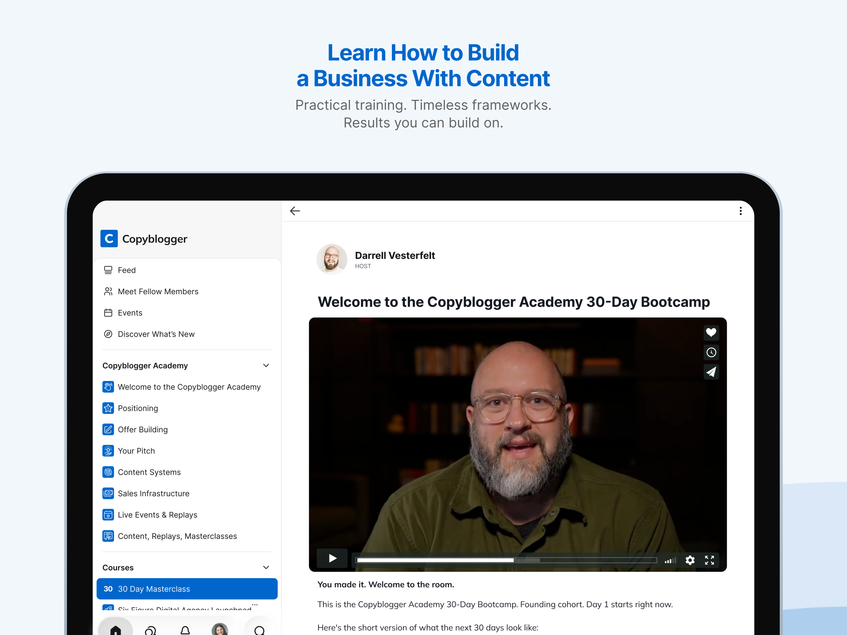Viewport: 847px width, 635px height.
Task: Adjust the video volume bars
Action: (670, 560)
